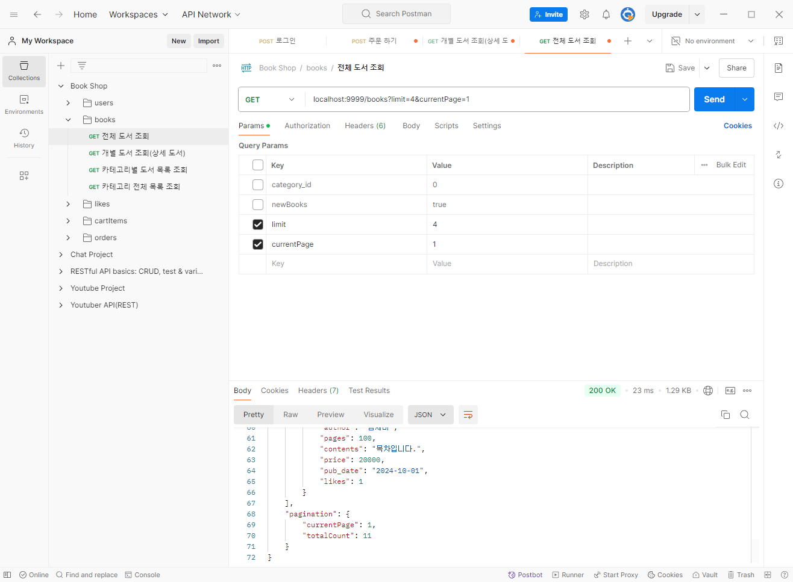Switch to the request Body tab
Viewport: 793px width, 582px height.
coord(411,126)
